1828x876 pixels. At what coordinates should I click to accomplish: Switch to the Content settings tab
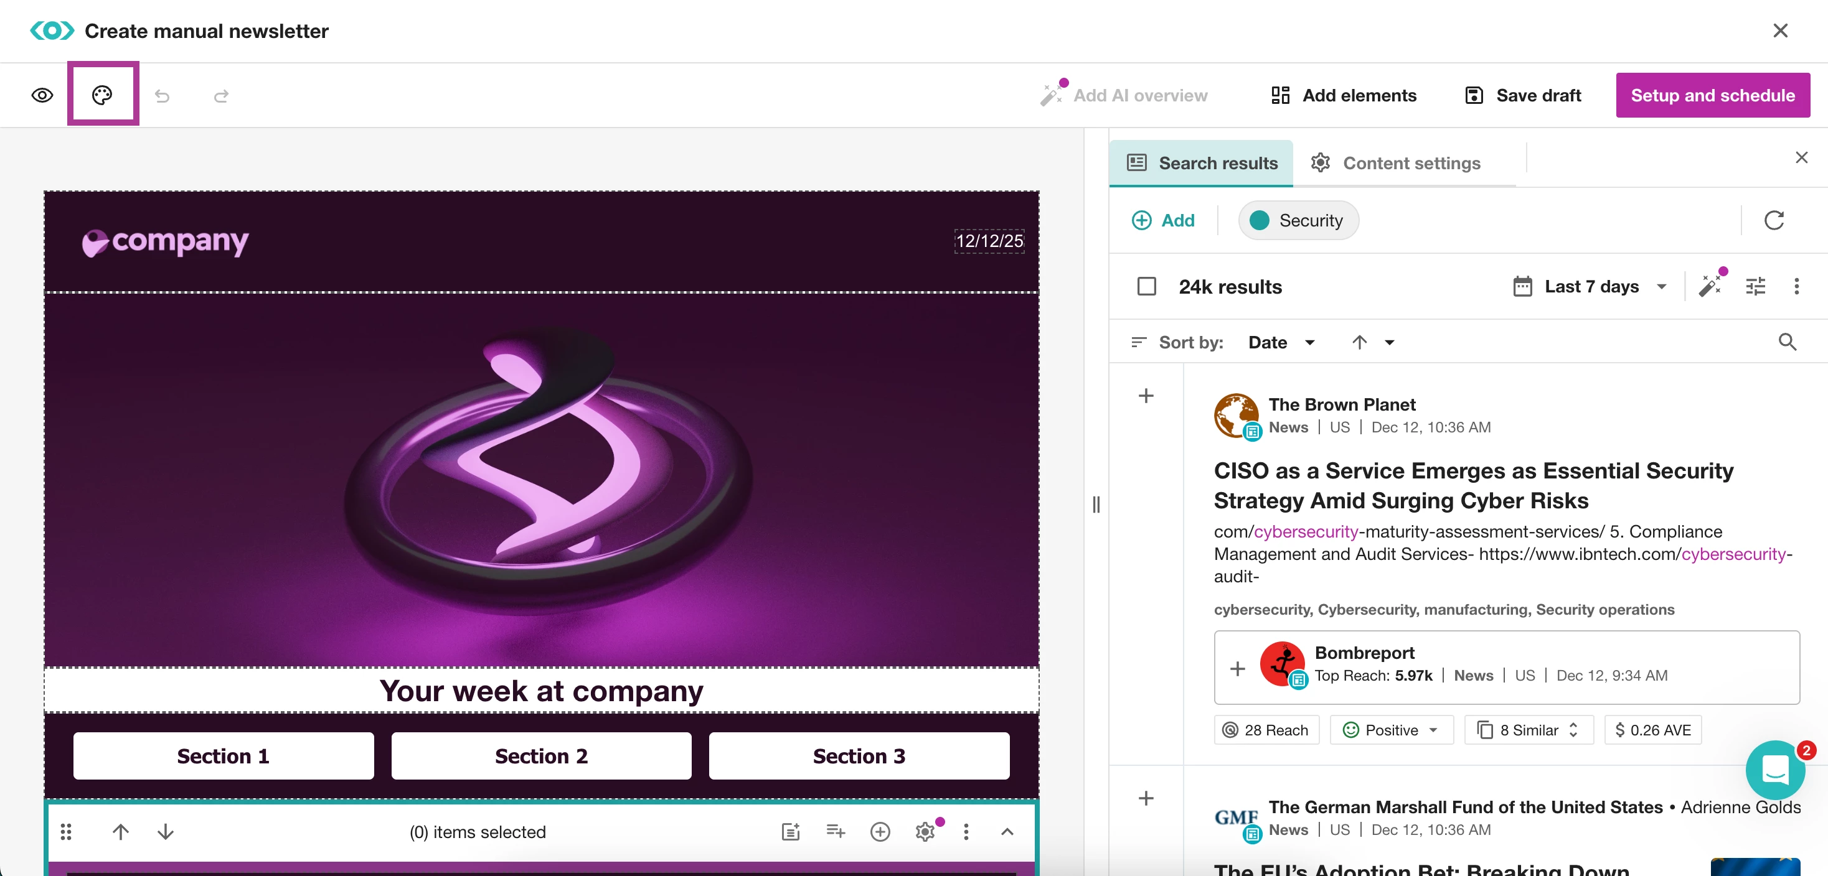click(x=1397, y=163)
